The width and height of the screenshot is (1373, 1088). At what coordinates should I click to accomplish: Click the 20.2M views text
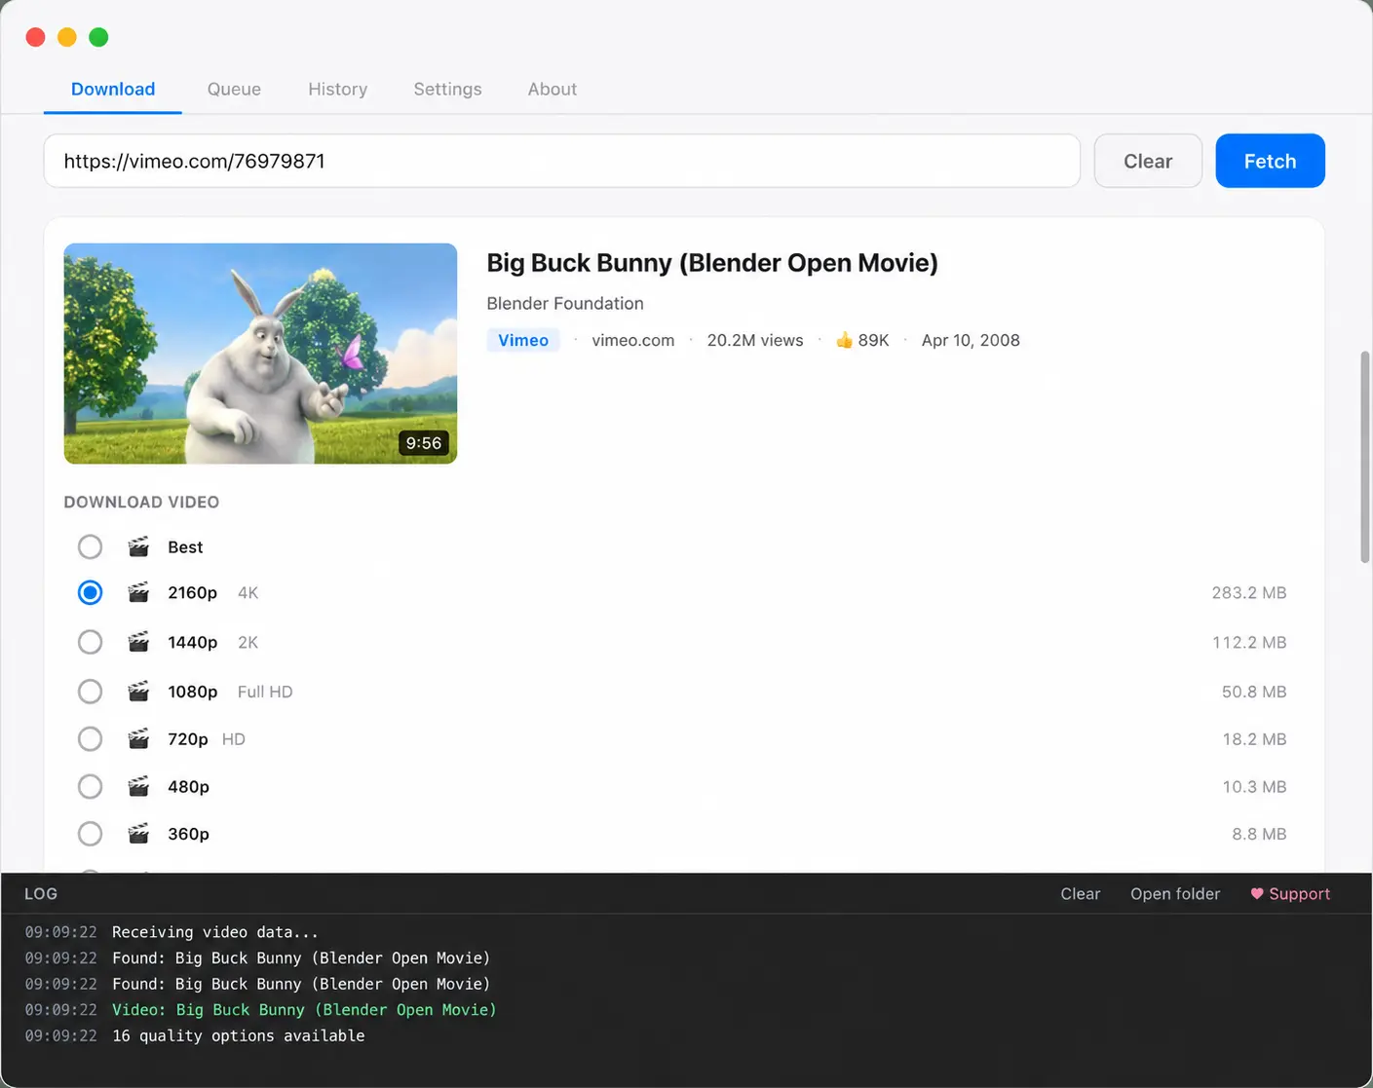(755, 340)
